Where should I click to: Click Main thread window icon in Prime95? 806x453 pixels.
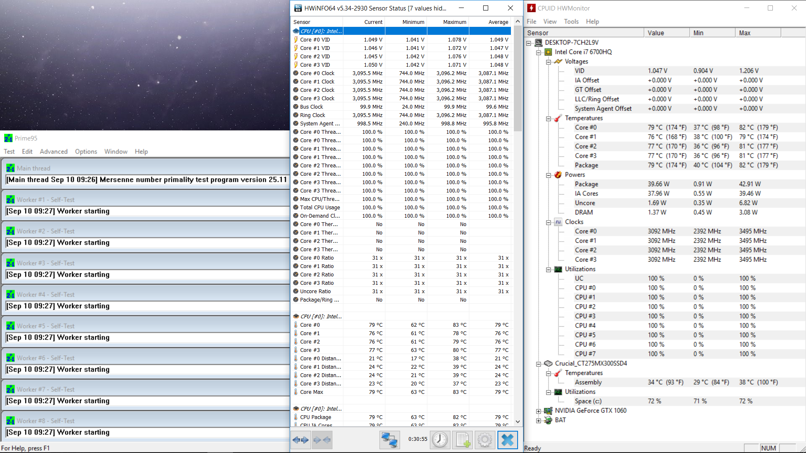click(x=10, y=168)
